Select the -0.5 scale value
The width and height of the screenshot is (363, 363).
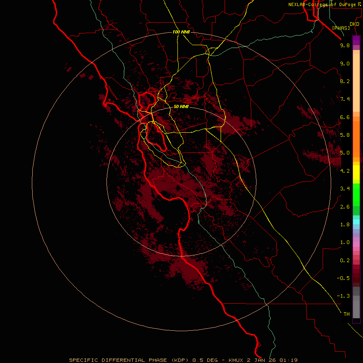pos(343,278)
